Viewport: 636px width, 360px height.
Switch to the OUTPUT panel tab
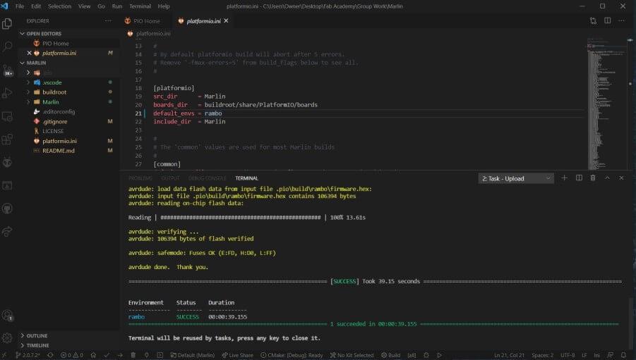(170, 178)
